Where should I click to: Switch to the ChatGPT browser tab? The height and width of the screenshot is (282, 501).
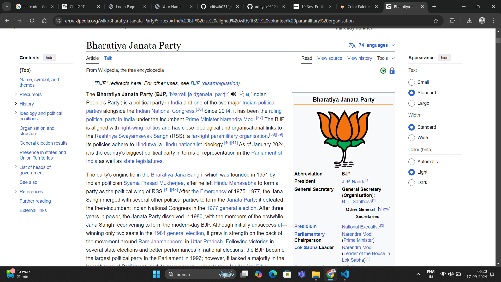coord(81,7)
